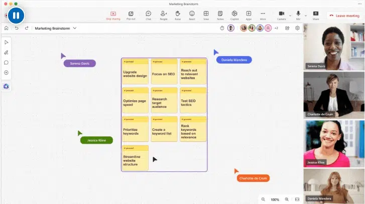Open the React emoji menu

pos(192,16)
